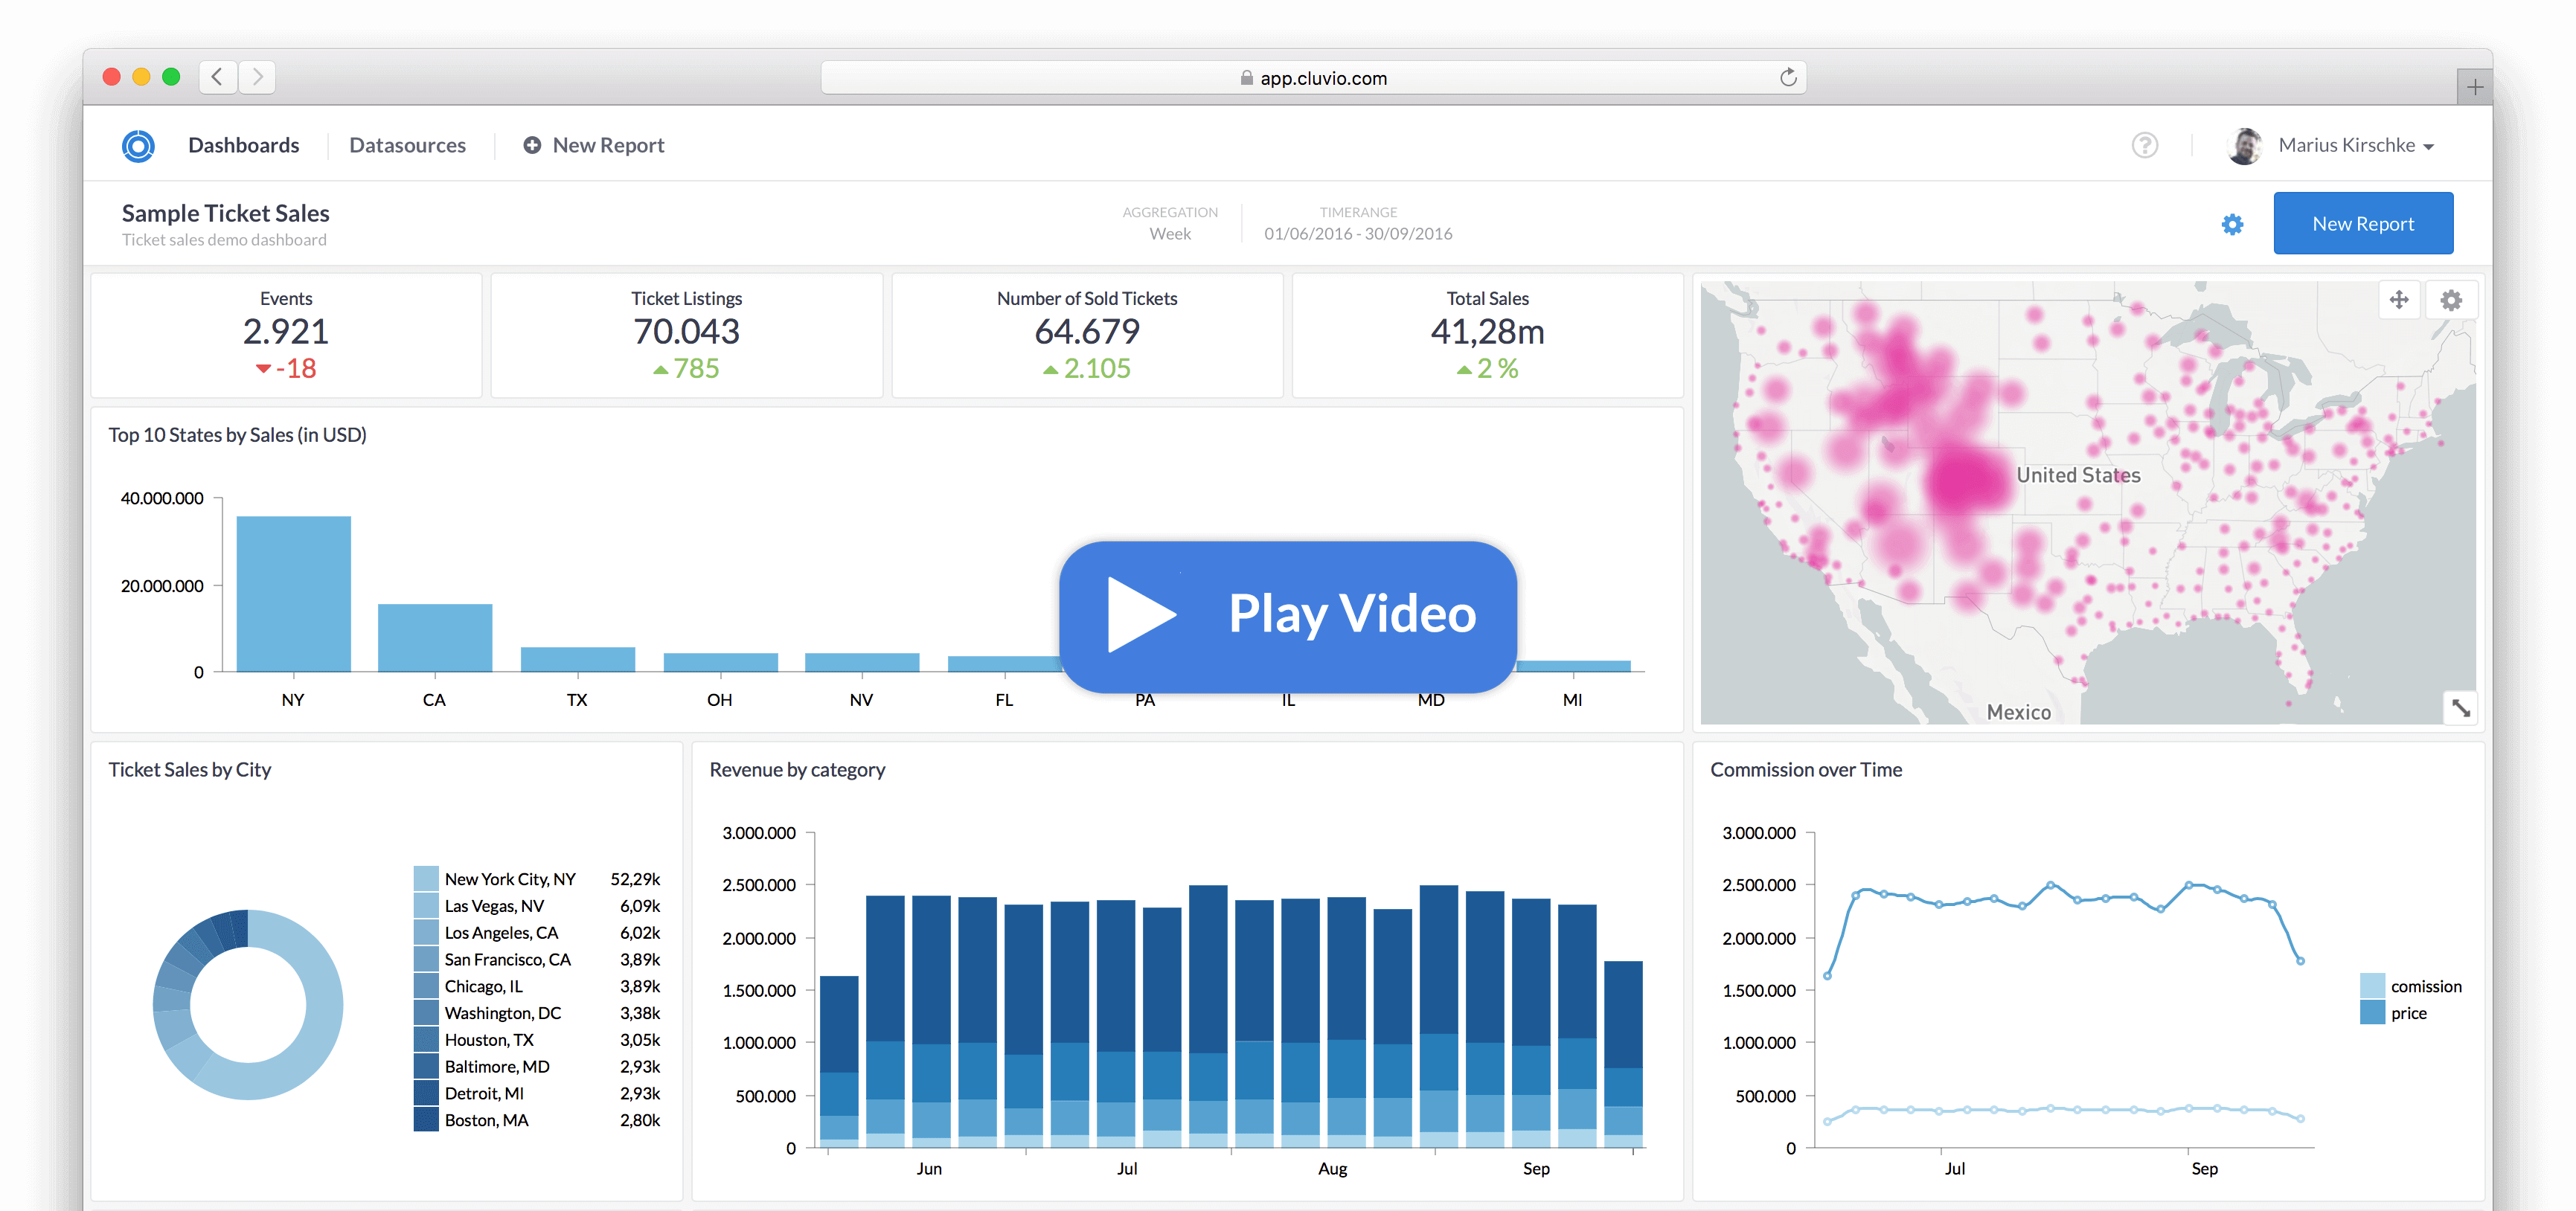This screenshot has height=1211, width=2576.
Task: Go back with browser back arrow
Action: (217, 77)
